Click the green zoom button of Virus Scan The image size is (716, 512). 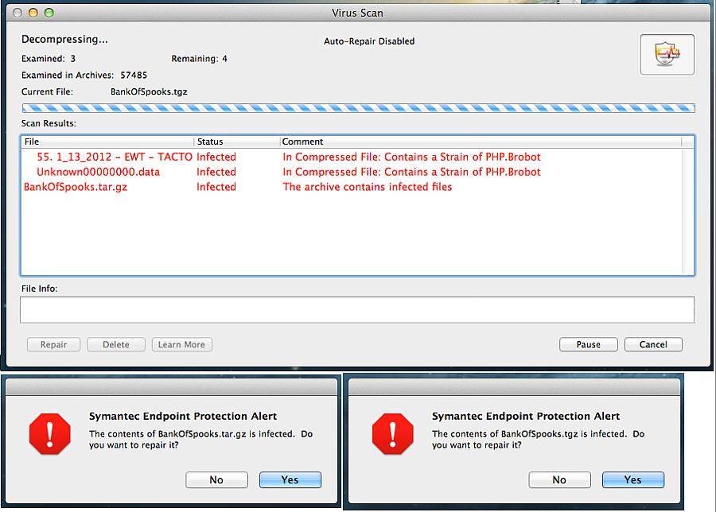coord(49,13)
